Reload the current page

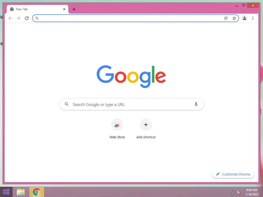click(x=27, y=18)
